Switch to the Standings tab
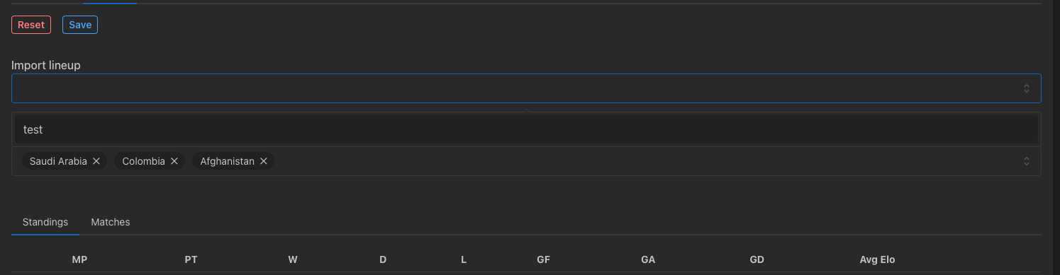This screenshot has height=275, width=1060. click(45, 222)
